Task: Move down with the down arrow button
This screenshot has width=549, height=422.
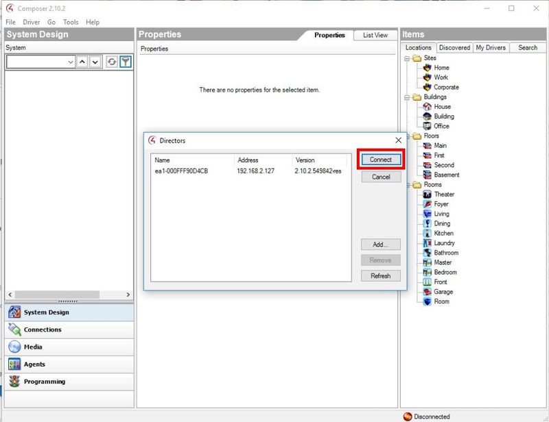Action: point(95,62)
